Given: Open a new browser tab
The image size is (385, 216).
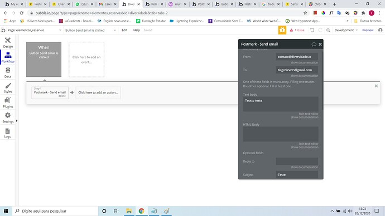Looking at the screenshot, I should [334, 4].
